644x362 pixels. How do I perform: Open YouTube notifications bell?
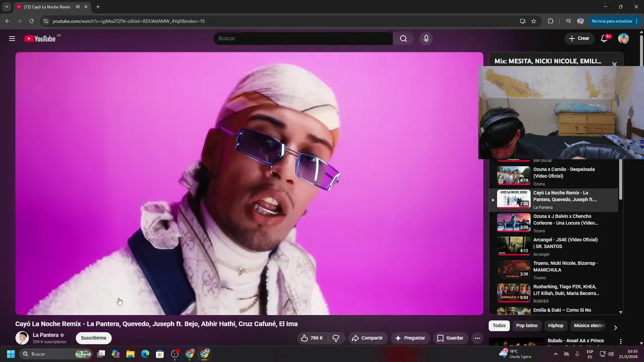click(x=604, y=39)
